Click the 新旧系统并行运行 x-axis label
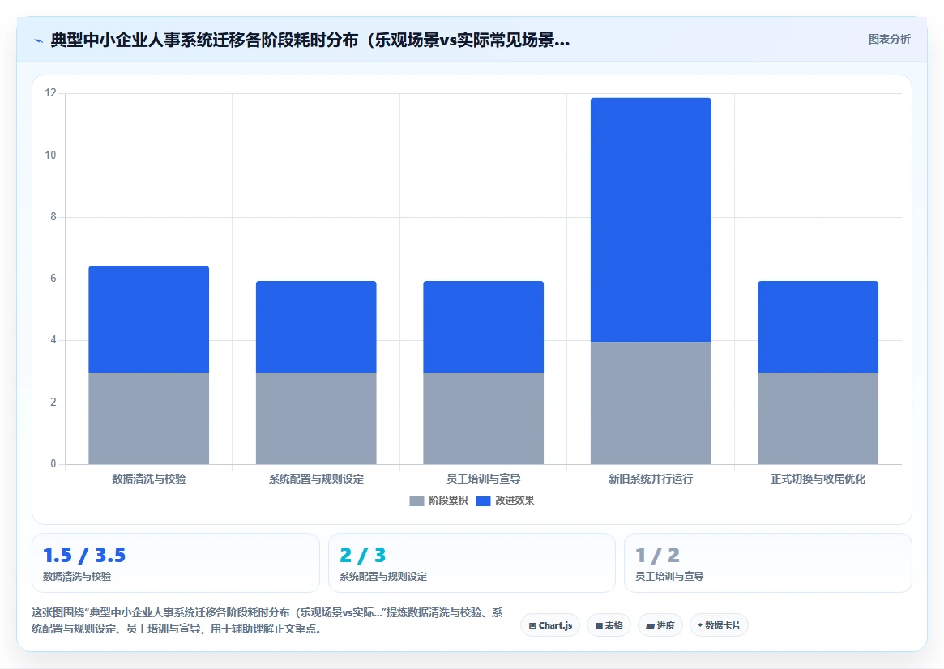Viewport: 944px width, 669px height. (651, 479)
